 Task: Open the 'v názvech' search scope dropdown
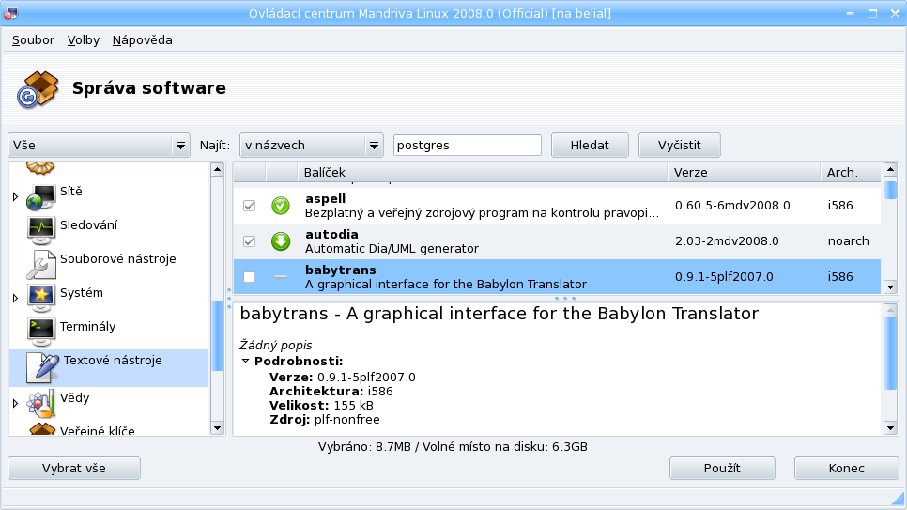311,146
